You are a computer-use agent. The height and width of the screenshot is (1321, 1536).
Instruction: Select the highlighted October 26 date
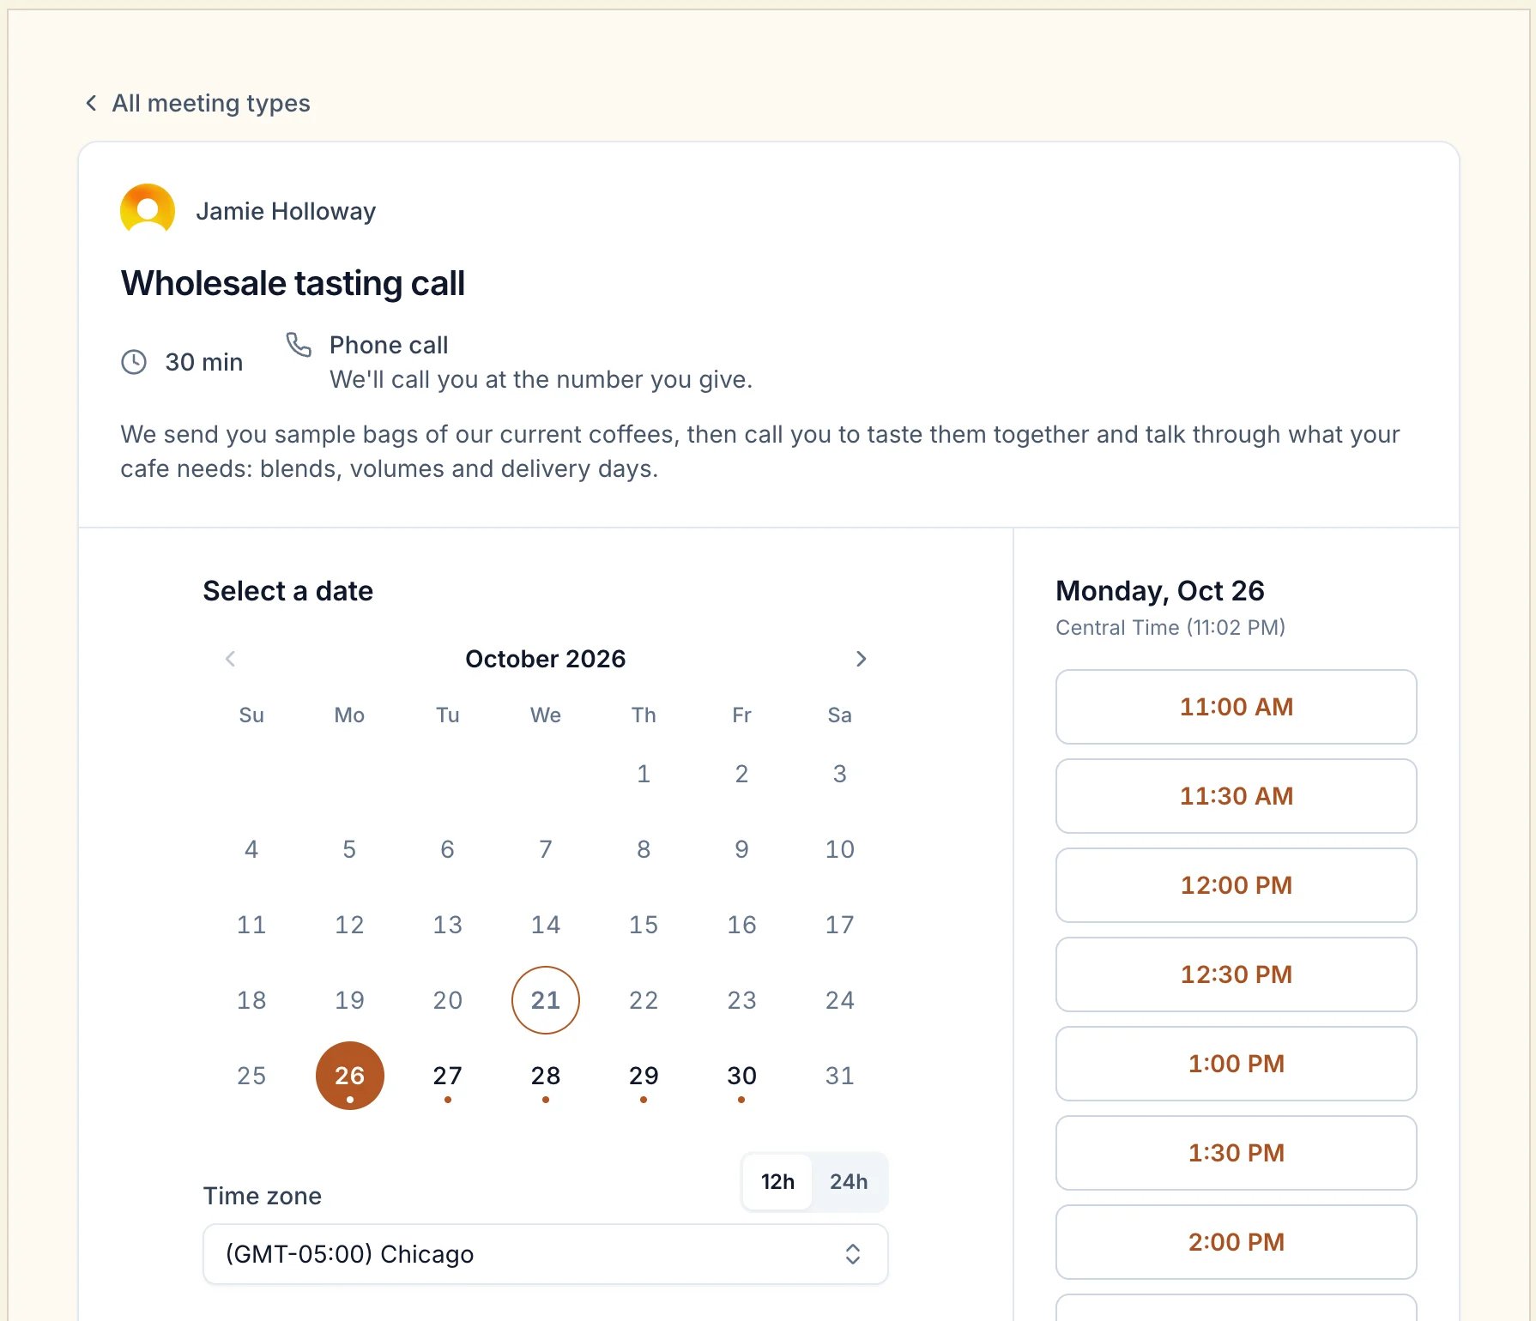pos(350,1076)
